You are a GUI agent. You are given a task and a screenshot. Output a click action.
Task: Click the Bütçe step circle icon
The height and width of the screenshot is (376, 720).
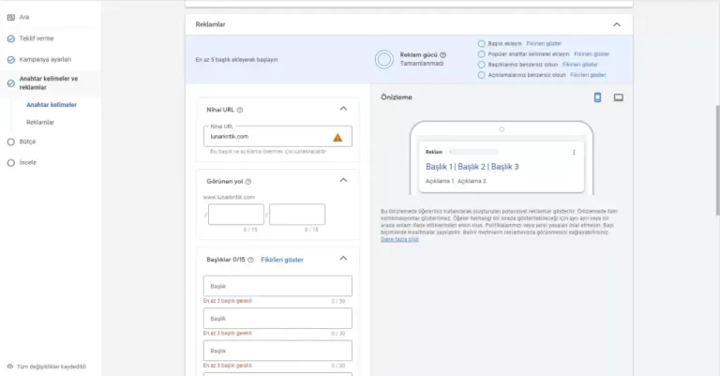(11, 142)
